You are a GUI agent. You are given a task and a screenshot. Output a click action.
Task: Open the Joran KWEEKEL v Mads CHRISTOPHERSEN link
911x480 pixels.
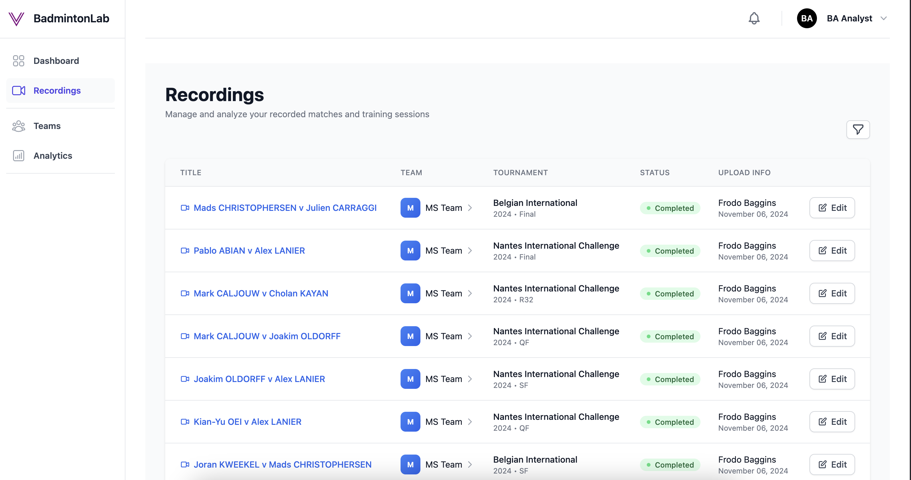pyautogui.click(x=282, y=464)
